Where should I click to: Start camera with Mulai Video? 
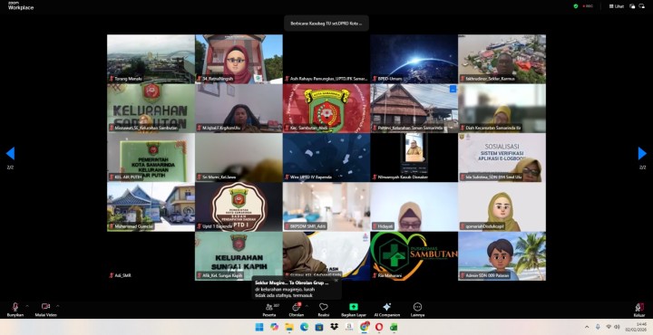pos(46,310)
